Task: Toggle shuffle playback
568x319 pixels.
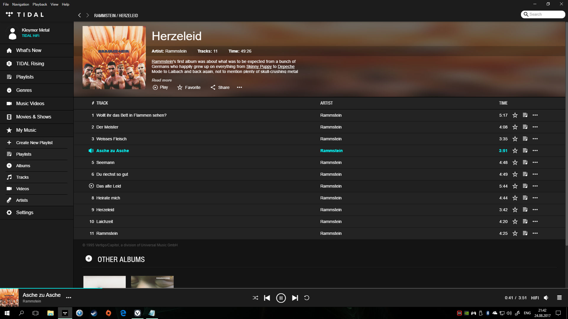Action: tap(255, 298)
